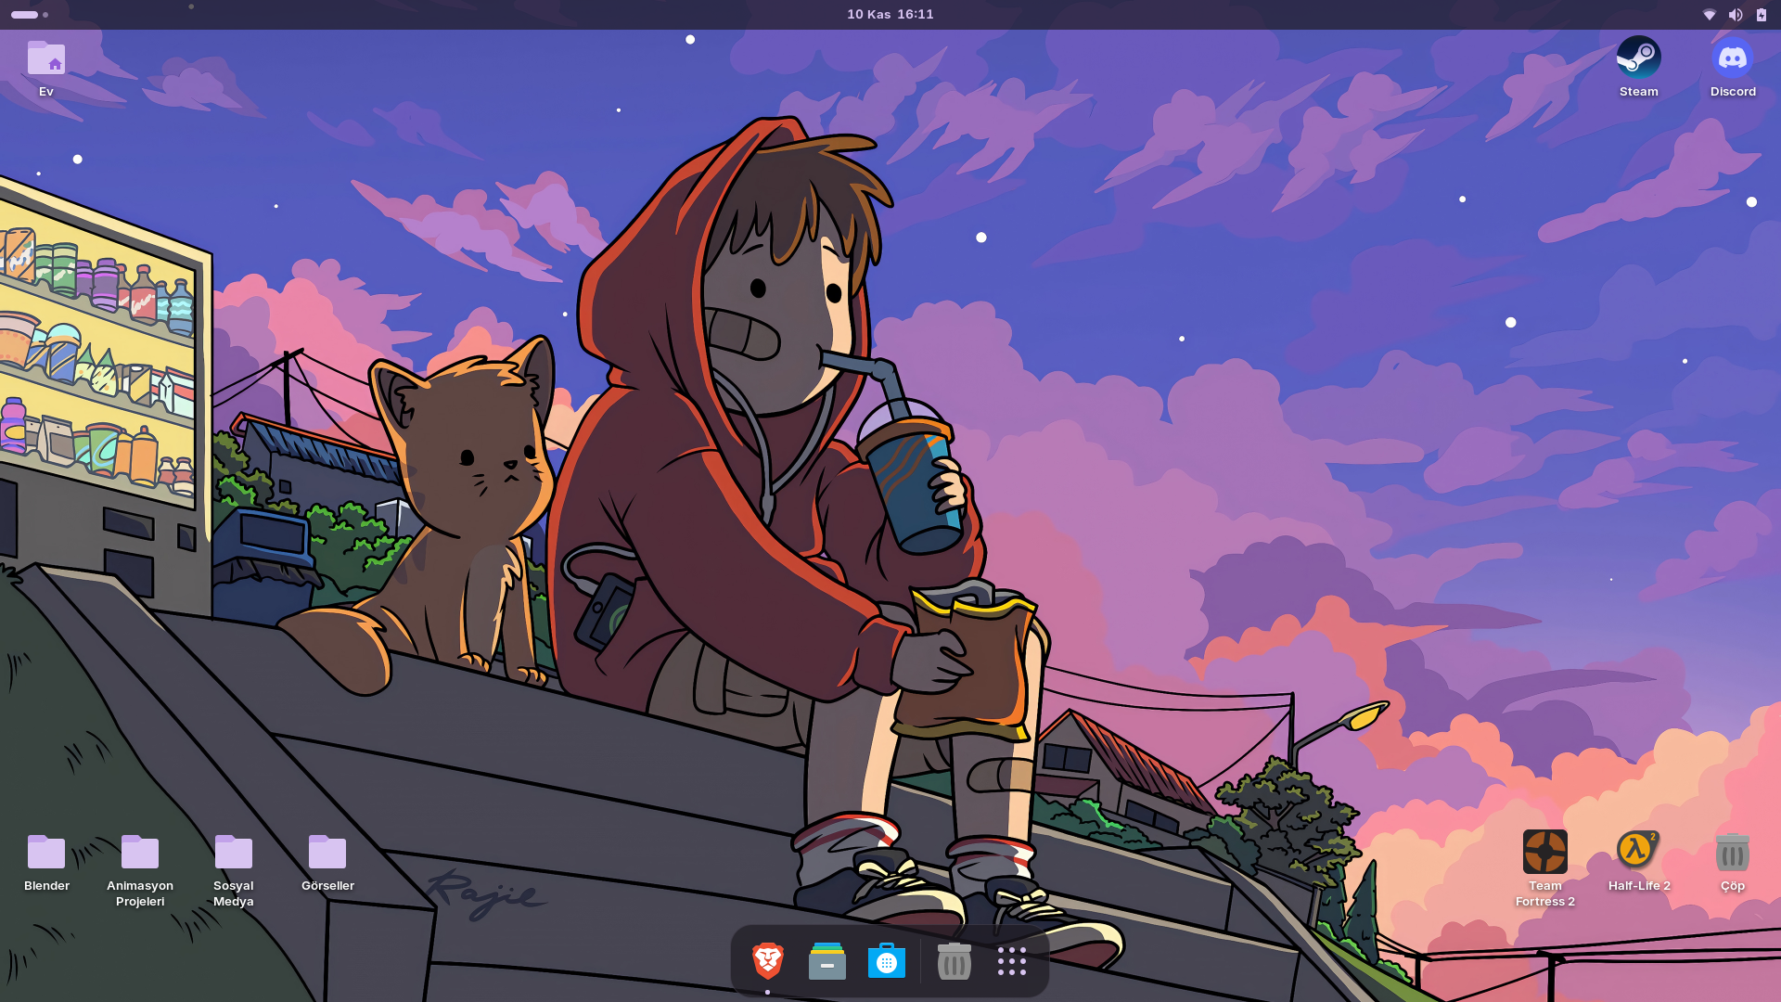Click the volume speaker indicator
Viewport: 1781px width, 1002px height.
(1736, 15)
